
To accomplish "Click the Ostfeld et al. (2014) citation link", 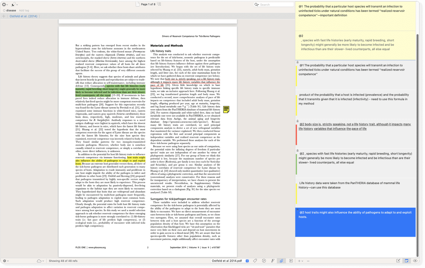I will [x=23, y=16].
